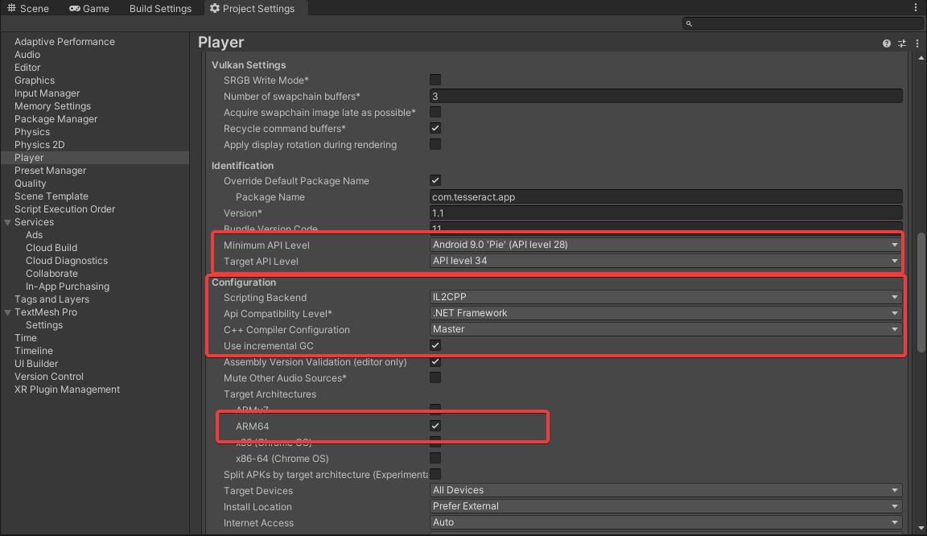Open the Player help documentation icon
Screen dimensions: 927x536
point(887,43)
